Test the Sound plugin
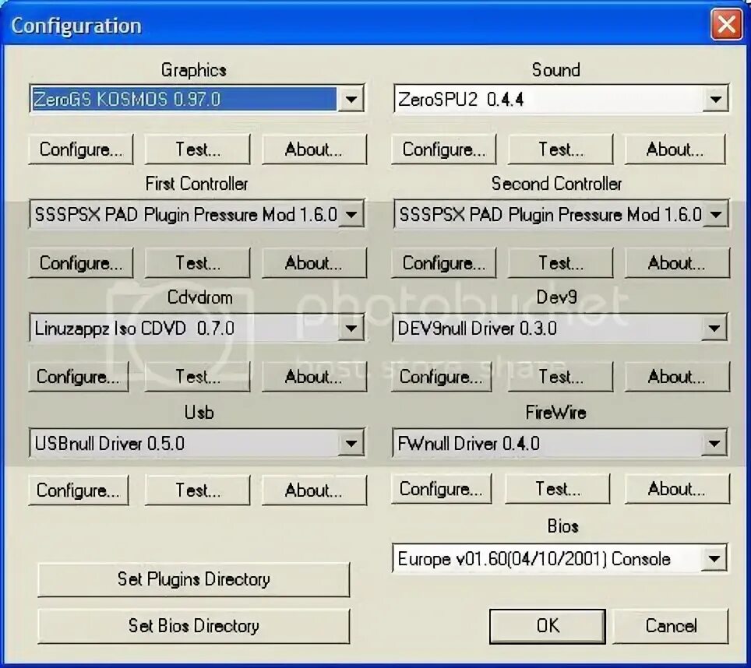 tap(560, 149)
